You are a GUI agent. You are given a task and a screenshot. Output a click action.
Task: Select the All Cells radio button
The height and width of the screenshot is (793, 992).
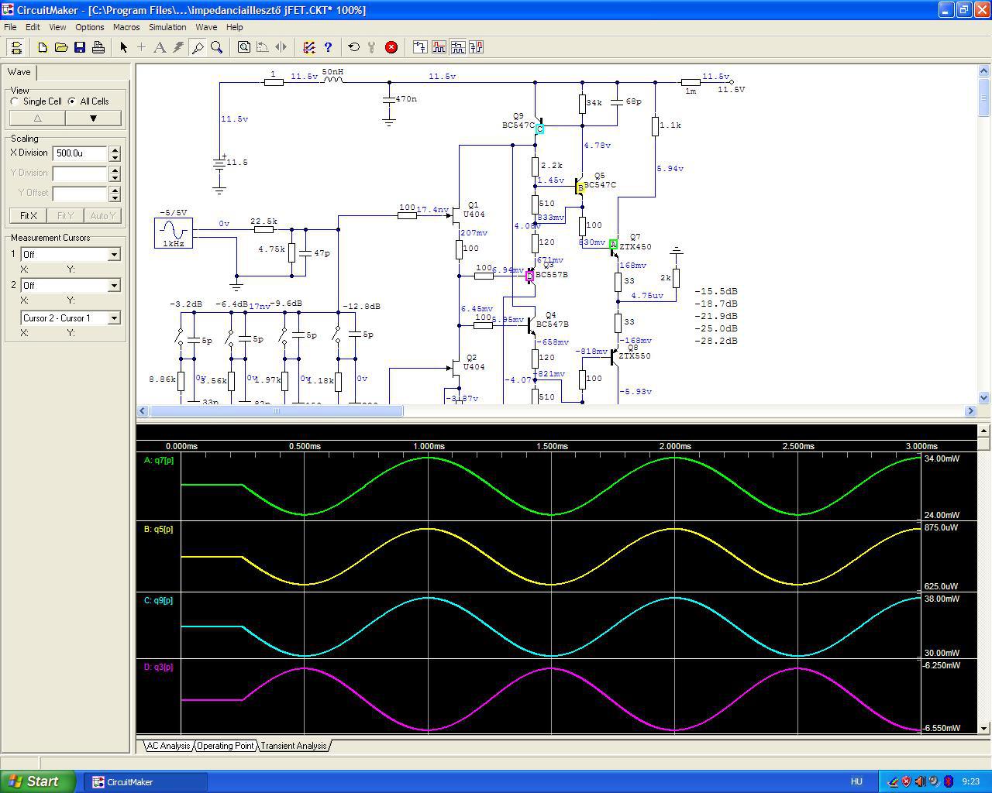(x=72, y=101)
